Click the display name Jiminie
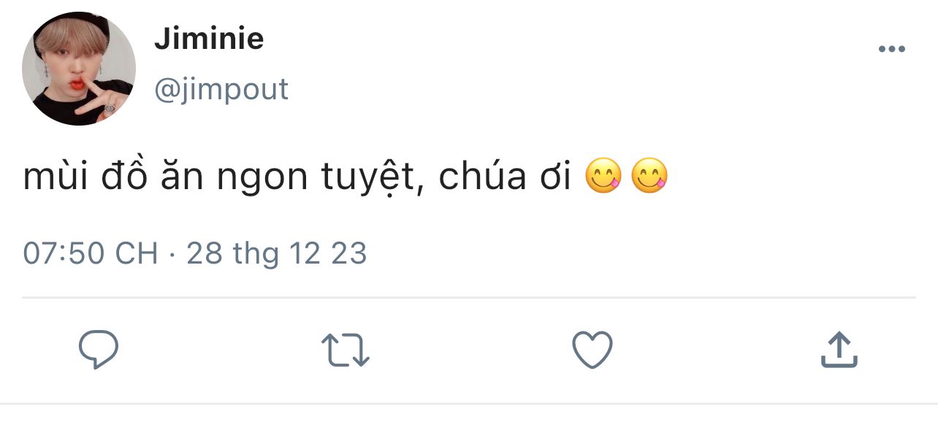The image size is (938, 433). (209, 39)
